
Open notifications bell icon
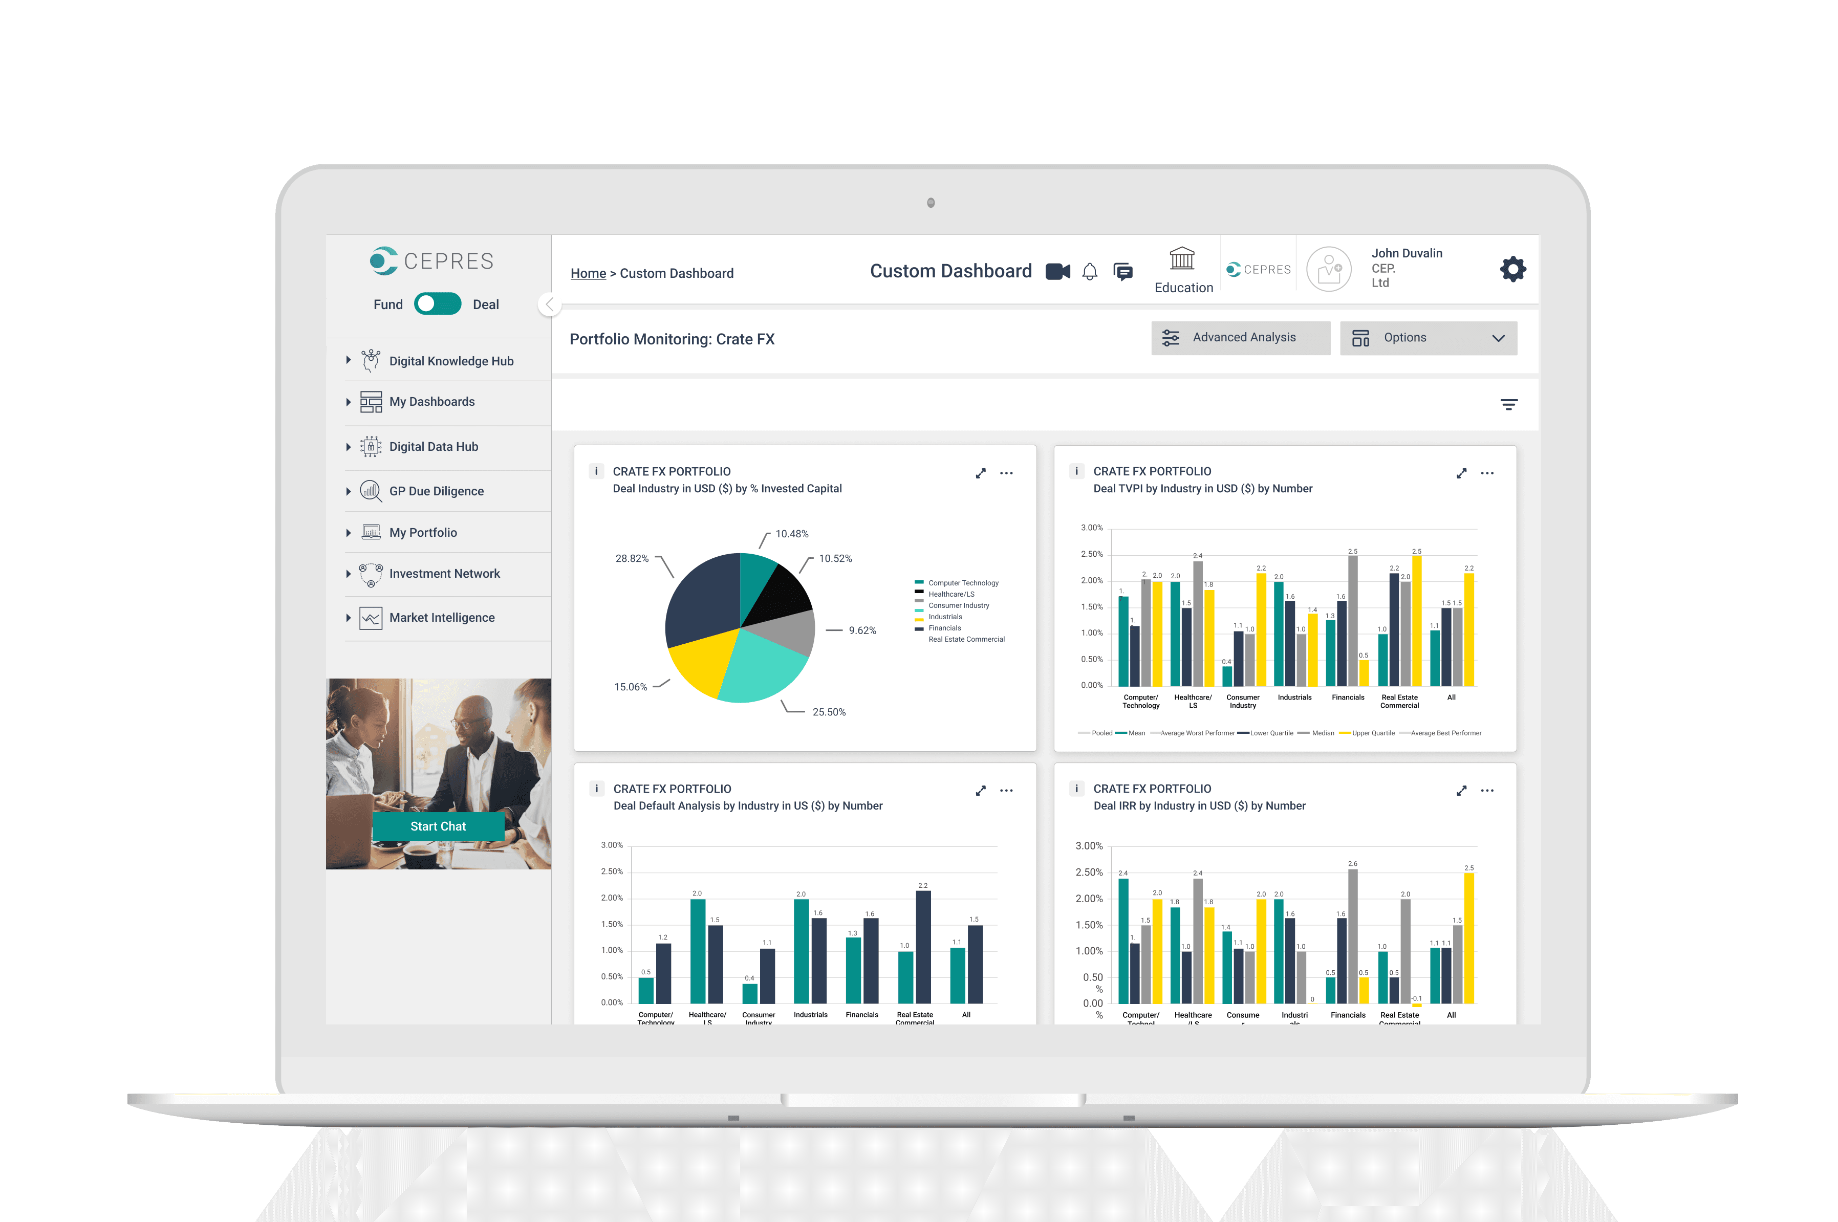point(1090,271)
